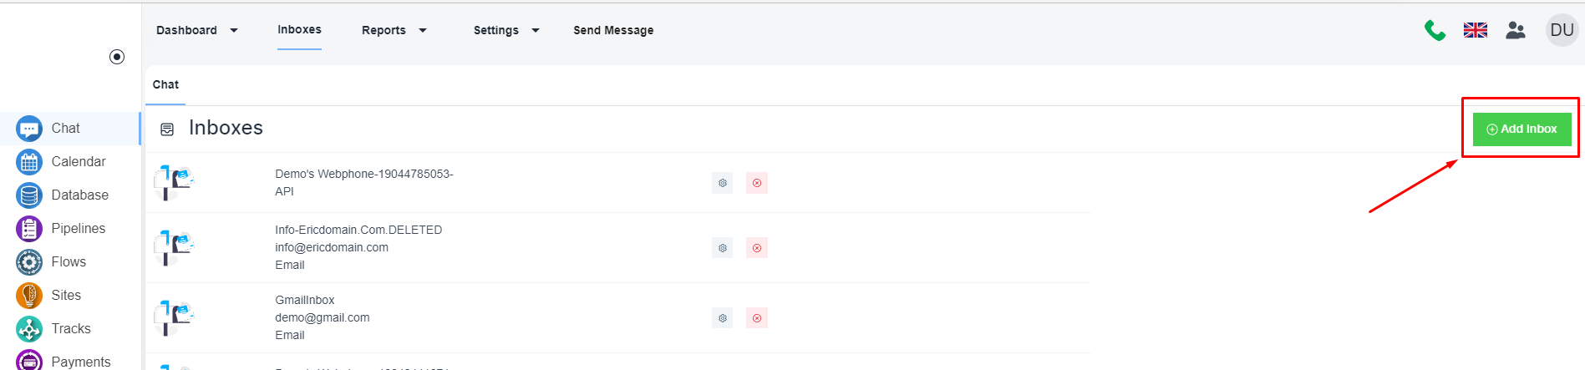
Task: Delete the Info-Ericdomain.Com.DELETED inbox
Action: [x=757, y=248]
